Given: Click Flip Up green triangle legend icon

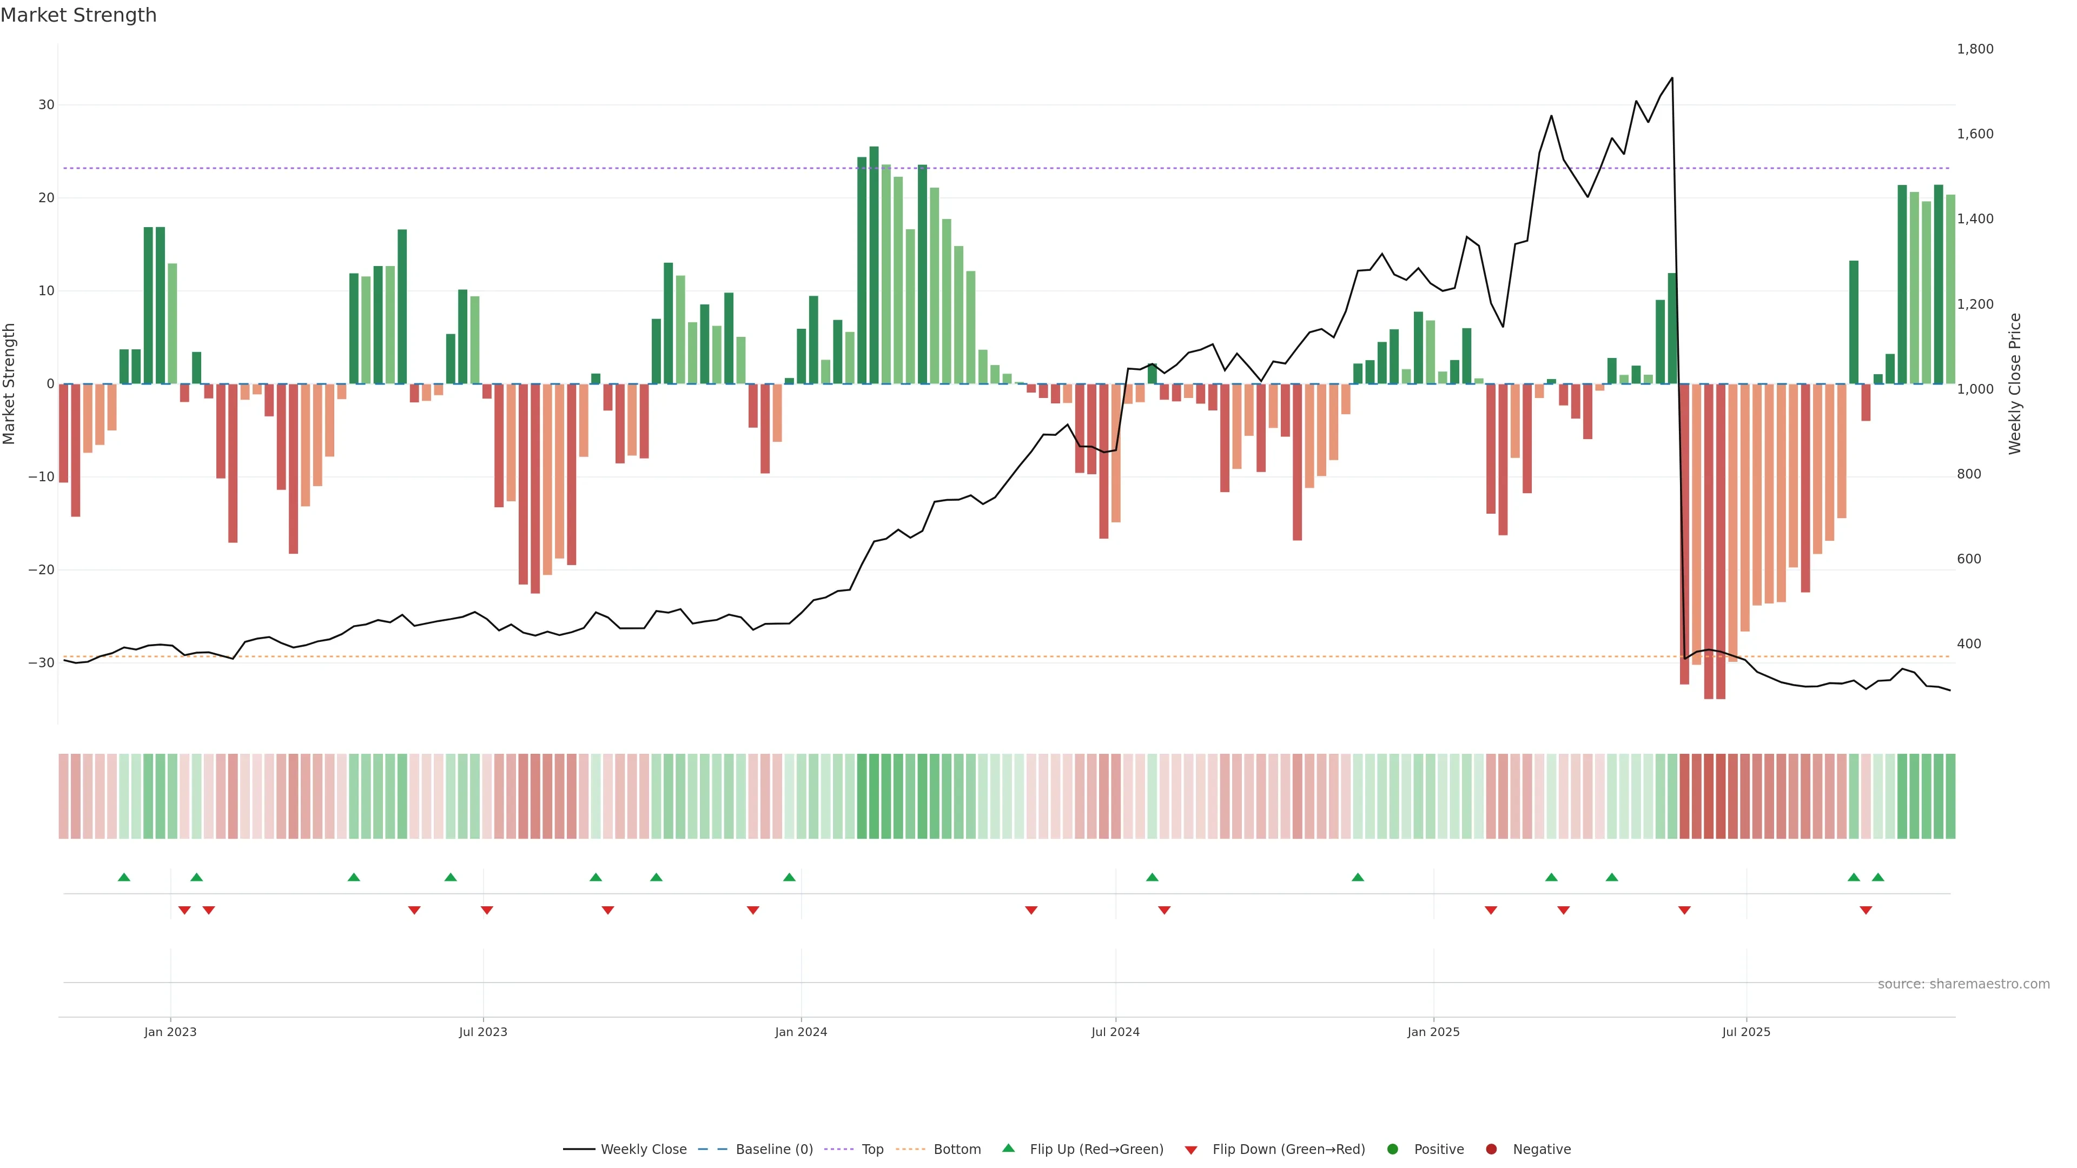Looking at the screenshot, I should click(x=1008, y=1148).
